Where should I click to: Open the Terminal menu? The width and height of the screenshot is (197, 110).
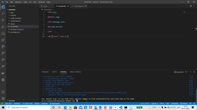(x=41, y=2)
